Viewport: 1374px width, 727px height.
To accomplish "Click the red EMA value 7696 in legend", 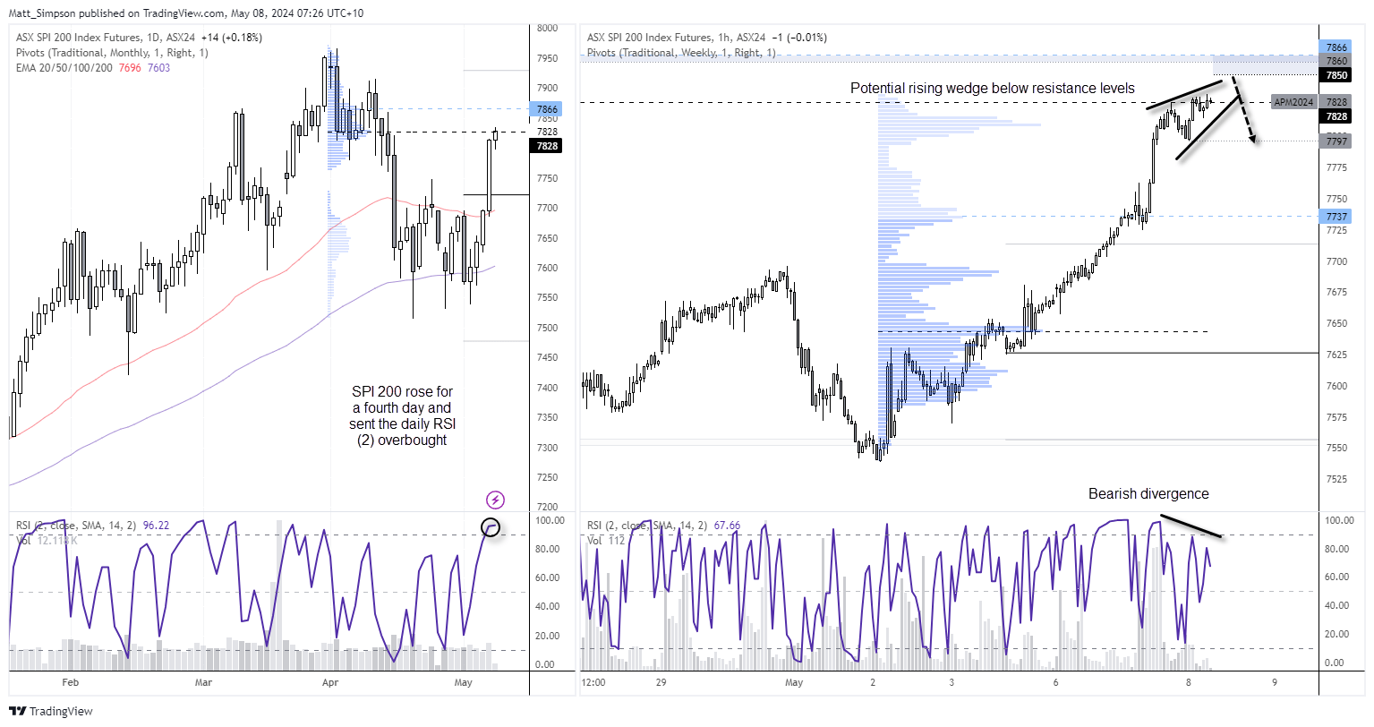I will [130, 68].
